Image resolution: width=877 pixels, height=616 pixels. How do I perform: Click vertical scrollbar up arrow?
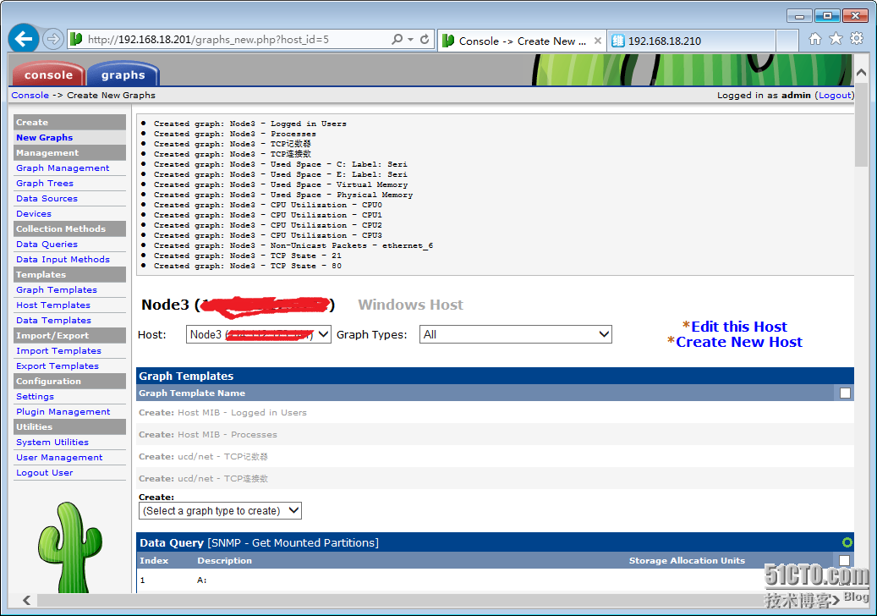point(861,74)
